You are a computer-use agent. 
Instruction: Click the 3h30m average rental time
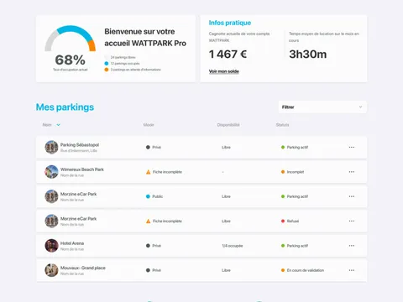[x=308, y=55]
